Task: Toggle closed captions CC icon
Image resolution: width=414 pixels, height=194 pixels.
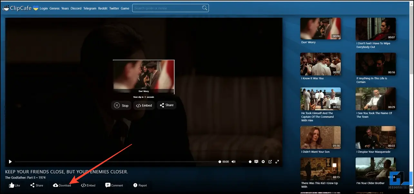Action: point(256,162)
